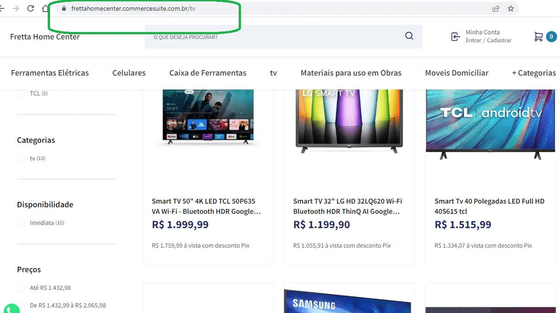Go forward with browser arrow
559x313 pixels.
[16, 8]
